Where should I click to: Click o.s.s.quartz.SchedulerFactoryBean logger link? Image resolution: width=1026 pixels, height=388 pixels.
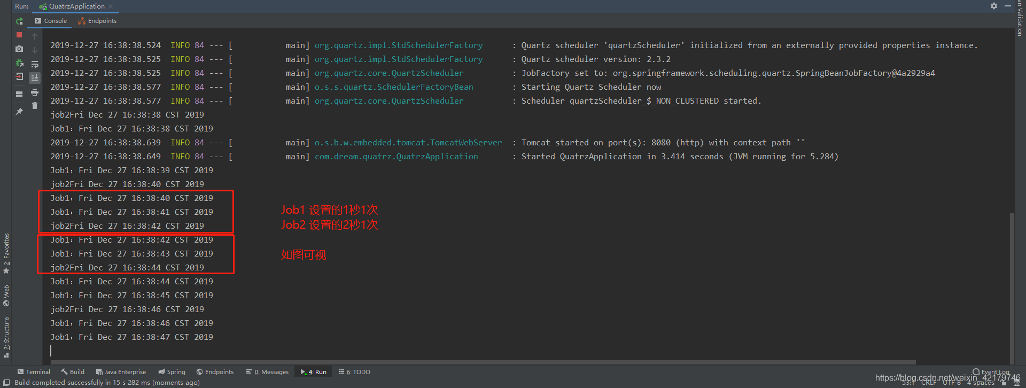(394, 87)
